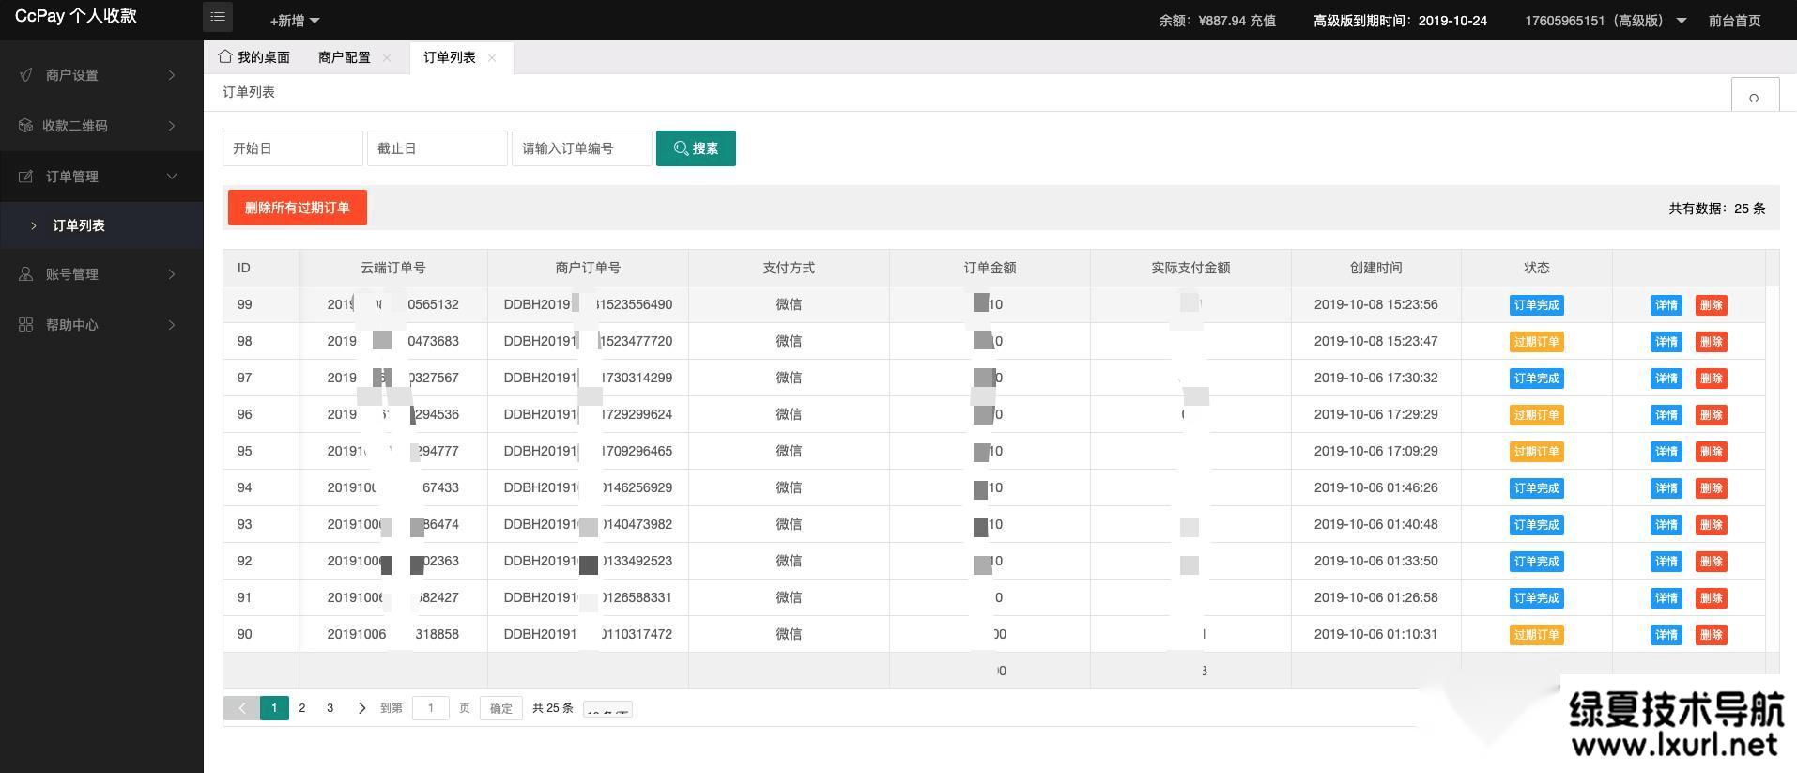Click the 支付方式 column header
The image size is (1797, 773).
(x=789, y=268)
